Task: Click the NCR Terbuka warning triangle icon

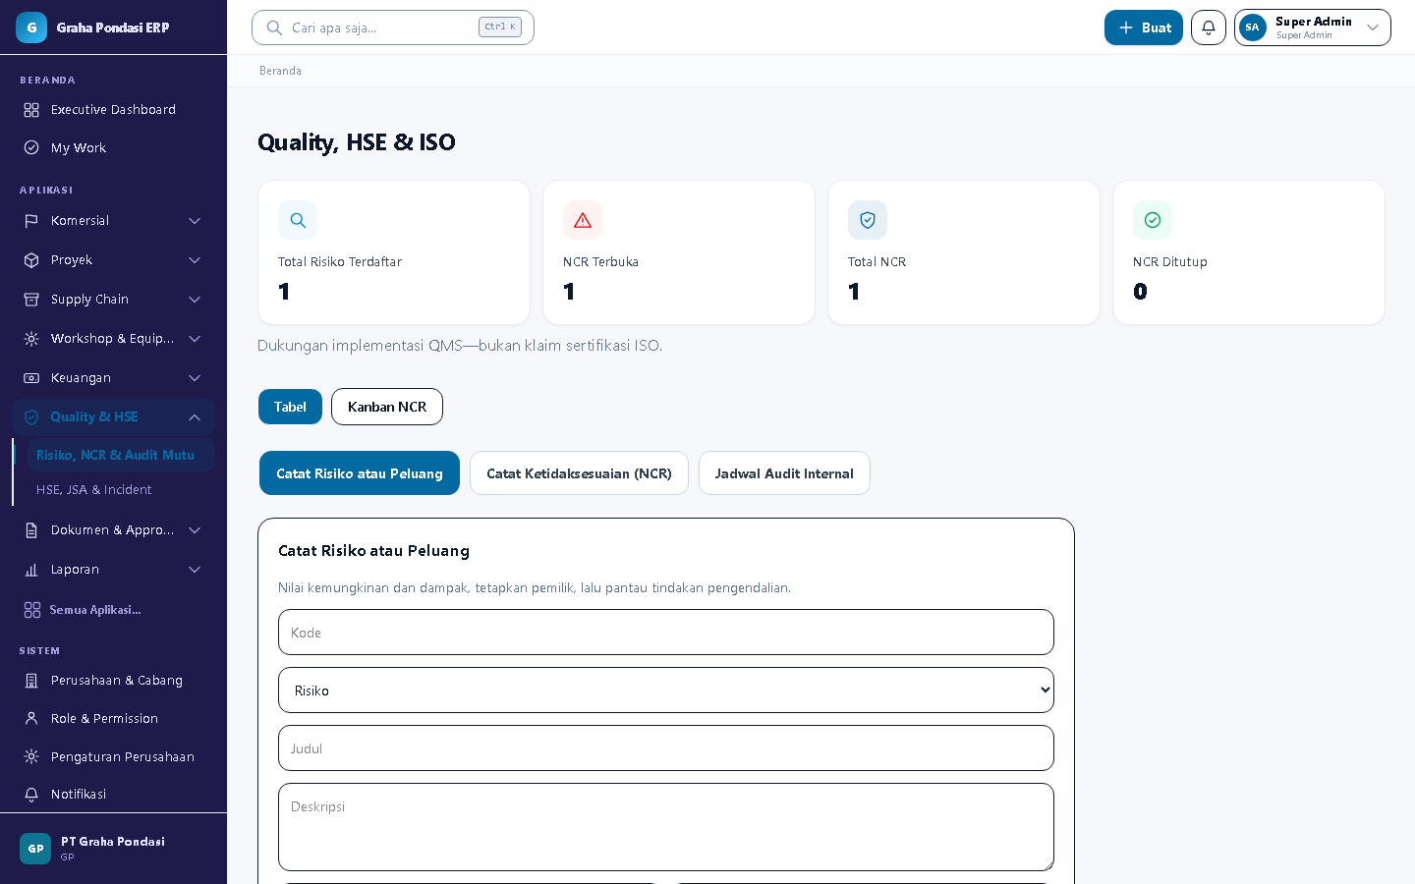Action: [x=583, y=220]
